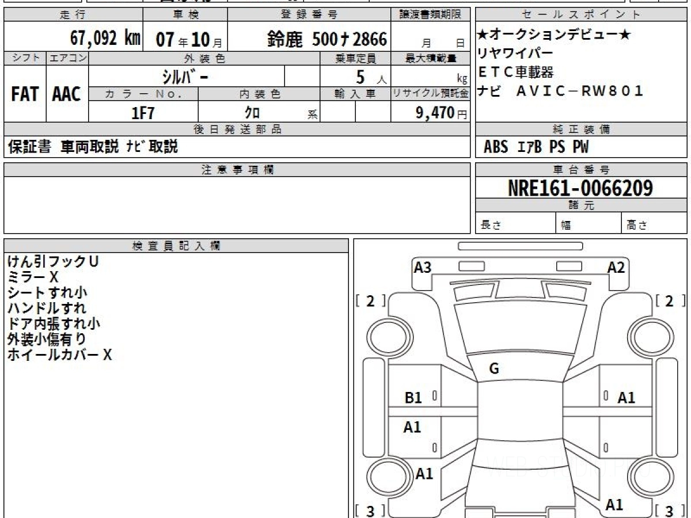Click the chassis number NRE161-0066209
This screenshot has height=518, width=691.
pos(580,188)
